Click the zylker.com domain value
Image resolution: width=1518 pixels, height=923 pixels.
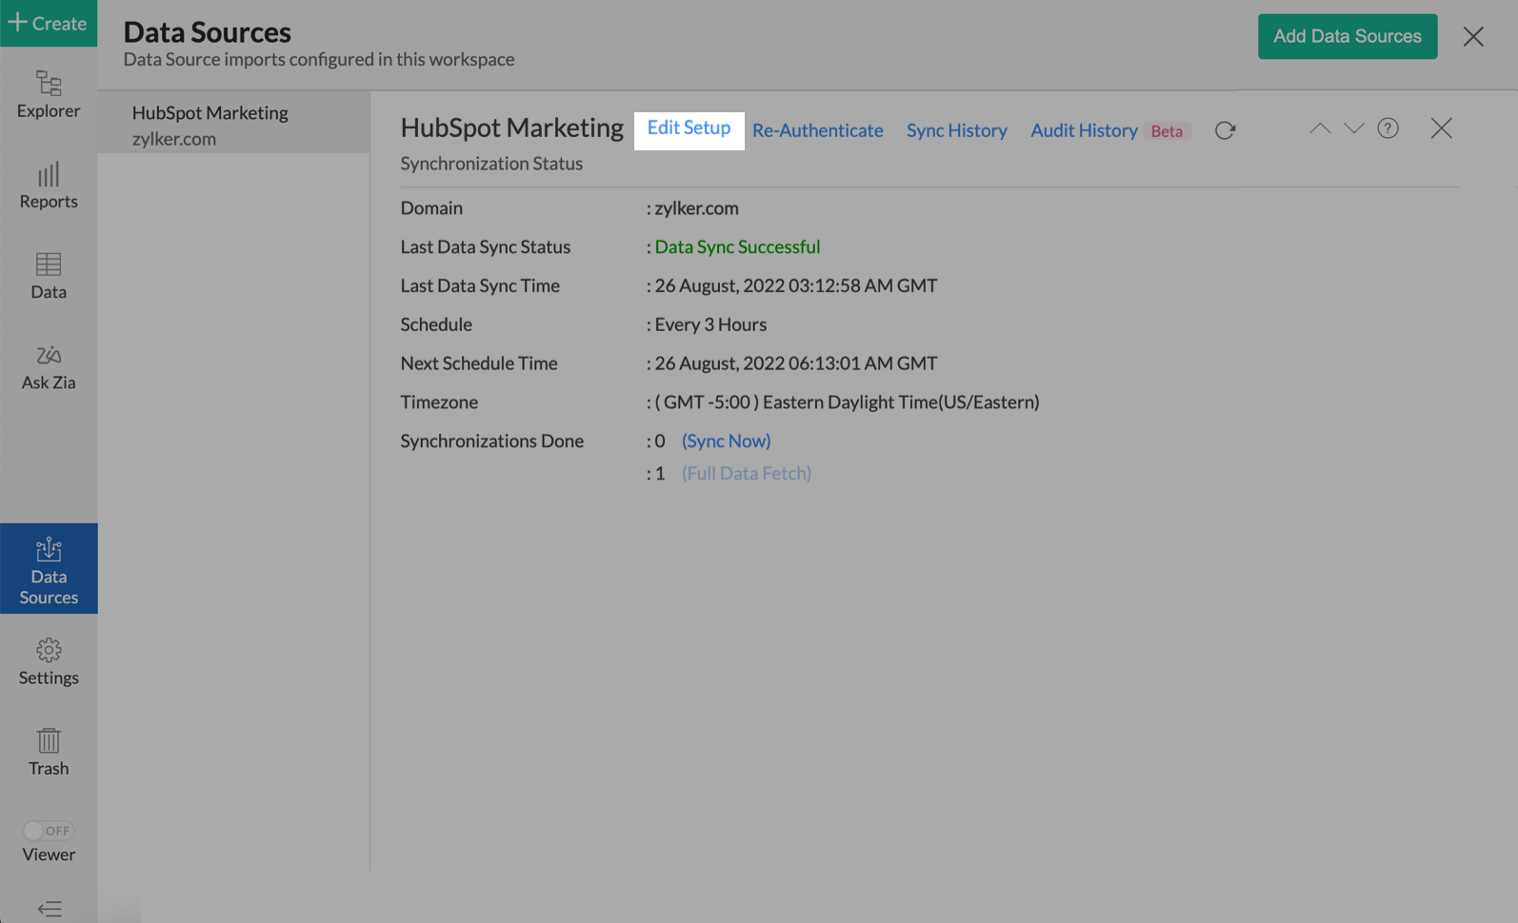coord(696,208)
